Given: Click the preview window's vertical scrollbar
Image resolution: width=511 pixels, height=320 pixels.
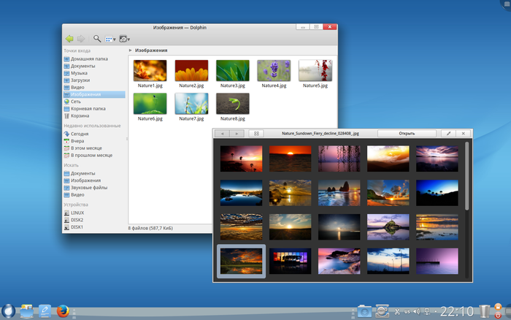Looking at the screenshot, I should coord(467,175).
